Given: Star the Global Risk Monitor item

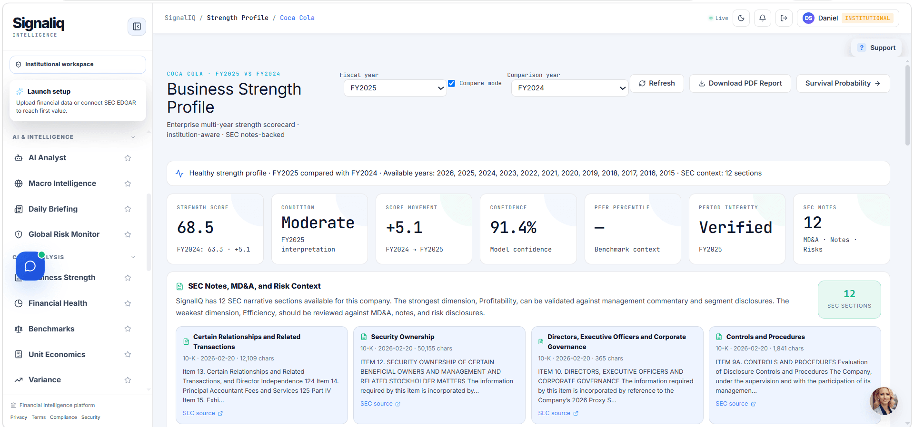Looking at the screenshot, I should [128, 234].
